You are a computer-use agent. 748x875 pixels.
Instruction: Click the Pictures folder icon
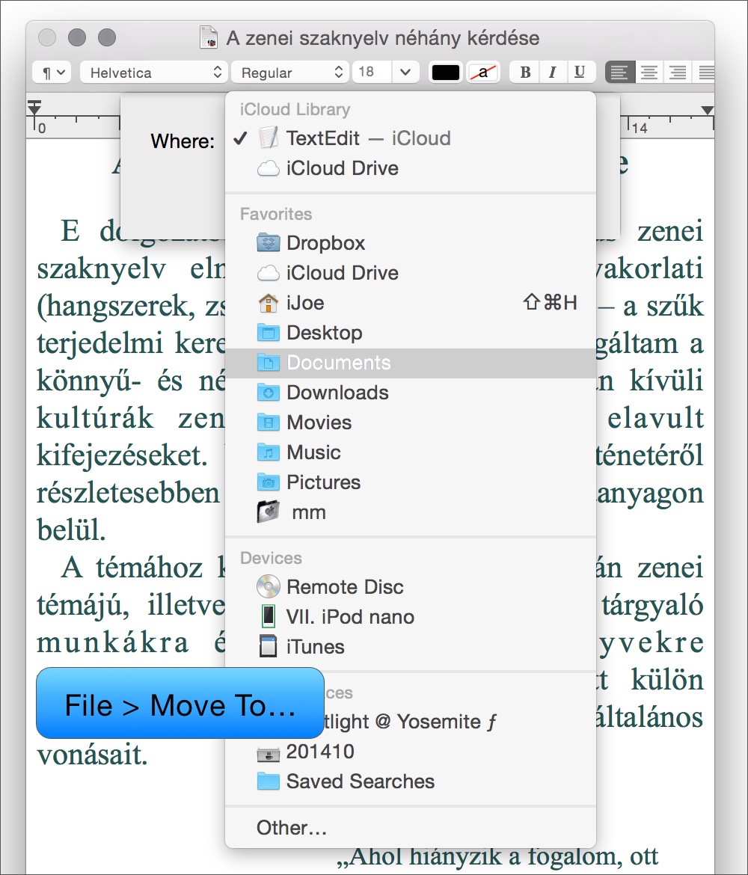268,482
